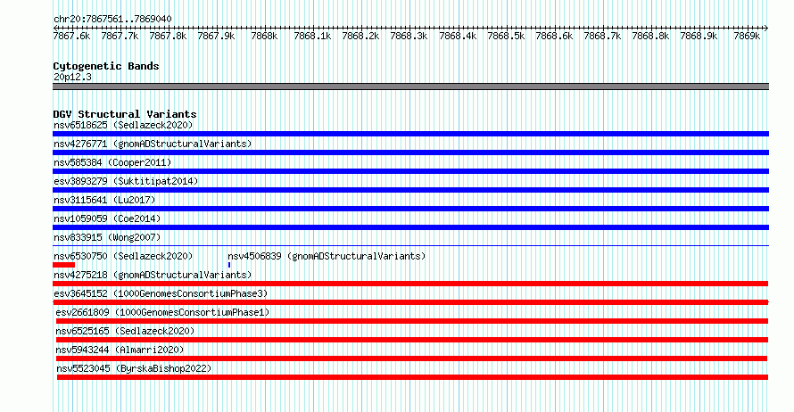Select the thin blue line under nsv833915
Screen dimensions: 794x412
point(410,246)
